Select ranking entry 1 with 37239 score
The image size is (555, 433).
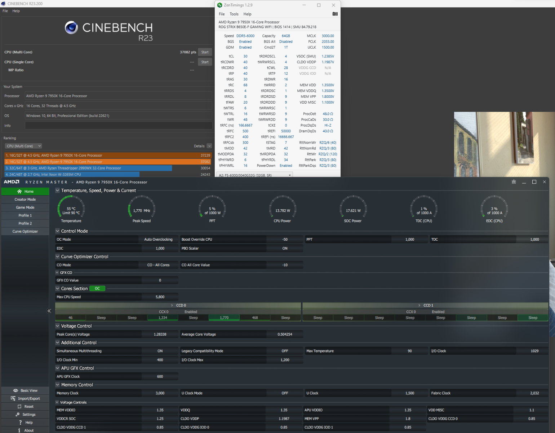(108, 155)
